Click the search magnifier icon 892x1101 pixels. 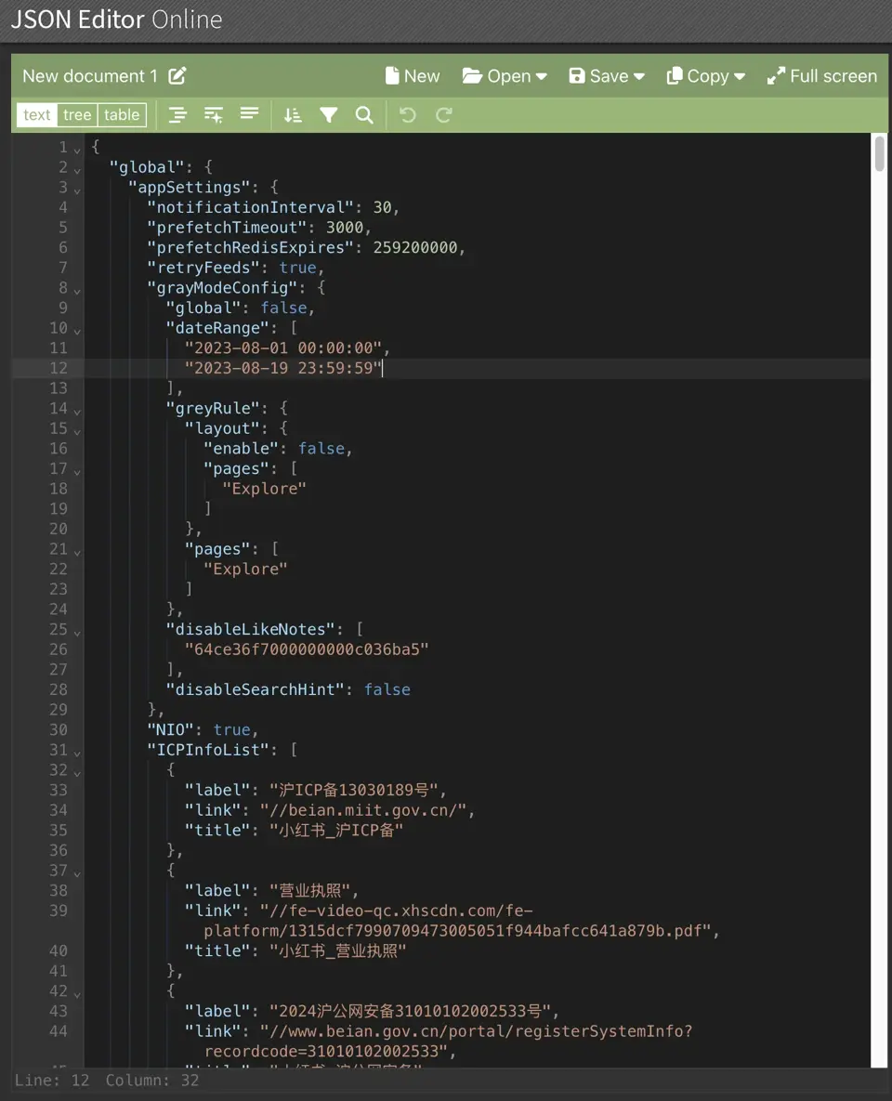click(364, 115)
